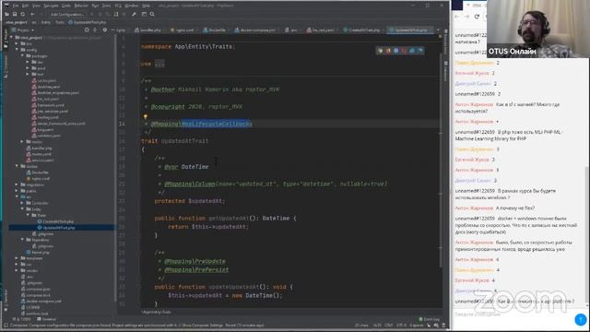The image size is (590, 332).
Task: Click the Save All toolbar icon
Action: (x=15, y=15)
